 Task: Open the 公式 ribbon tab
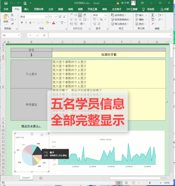[51, 9]
